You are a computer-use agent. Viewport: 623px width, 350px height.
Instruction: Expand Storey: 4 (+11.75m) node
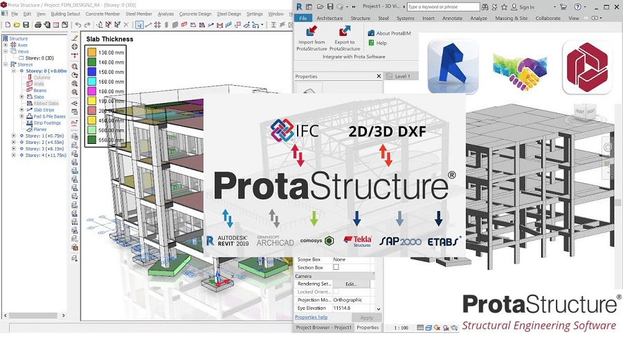click(14, 155)
